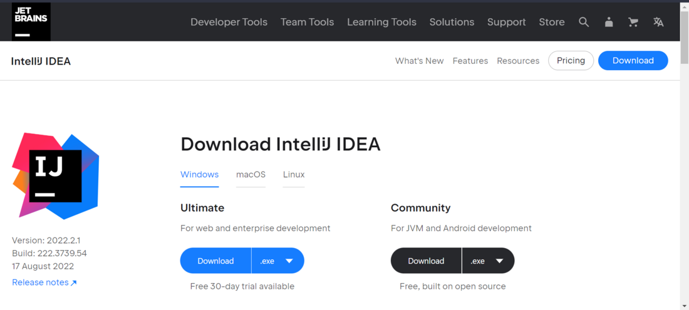Download IntelliJ IDEA Community edition
This screenshot has width=689, height=310.
(426, 261)
